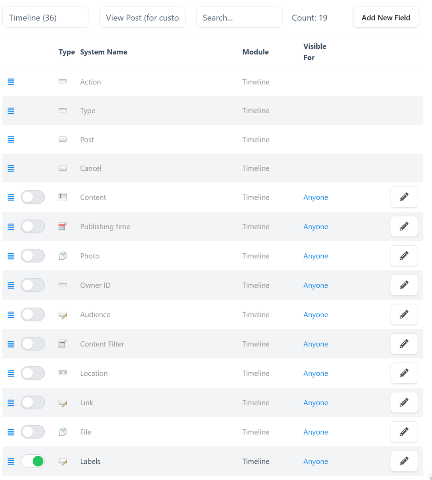432x480 pixels.
Task: Click Anyone visibility link for Audience
Action: point(315,315)
